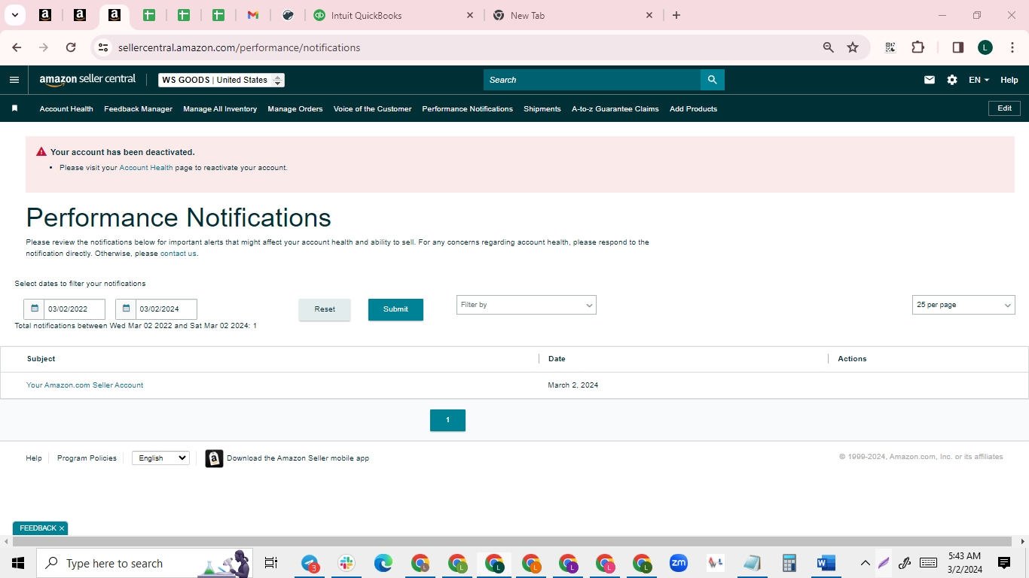Click the Reset button
This screenshot has height=578, width=1029.
tap(325, 309)
